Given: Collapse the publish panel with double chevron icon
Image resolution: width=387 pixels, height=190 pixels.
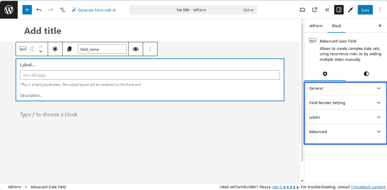Looking at the screenshot, I should click(x=327, y=10).
